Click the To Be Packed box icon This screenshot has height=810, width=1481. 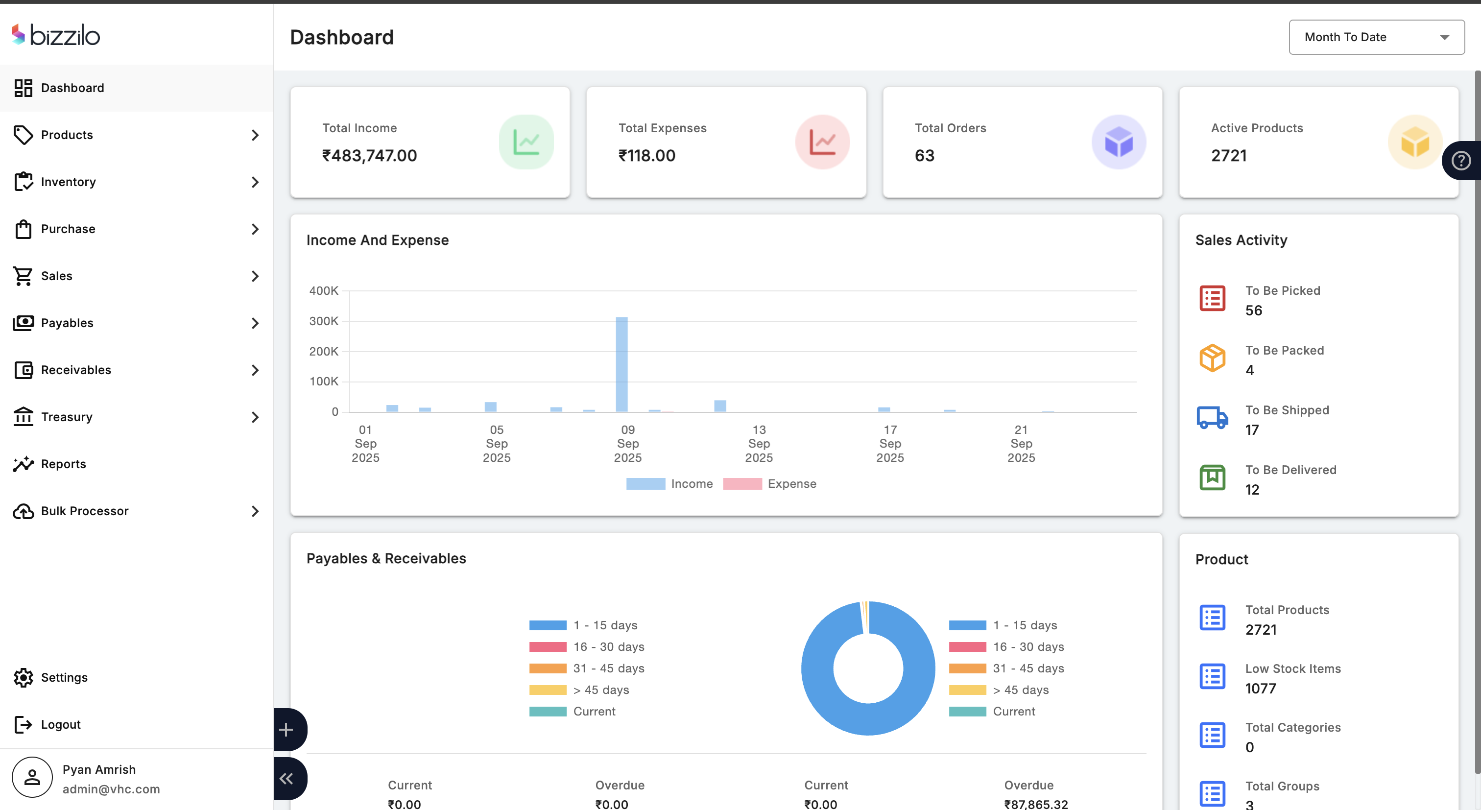point(1213,358)
